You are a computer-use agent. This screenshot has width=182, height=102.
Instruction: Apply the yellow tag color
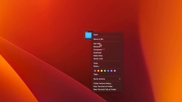[102, 71]
